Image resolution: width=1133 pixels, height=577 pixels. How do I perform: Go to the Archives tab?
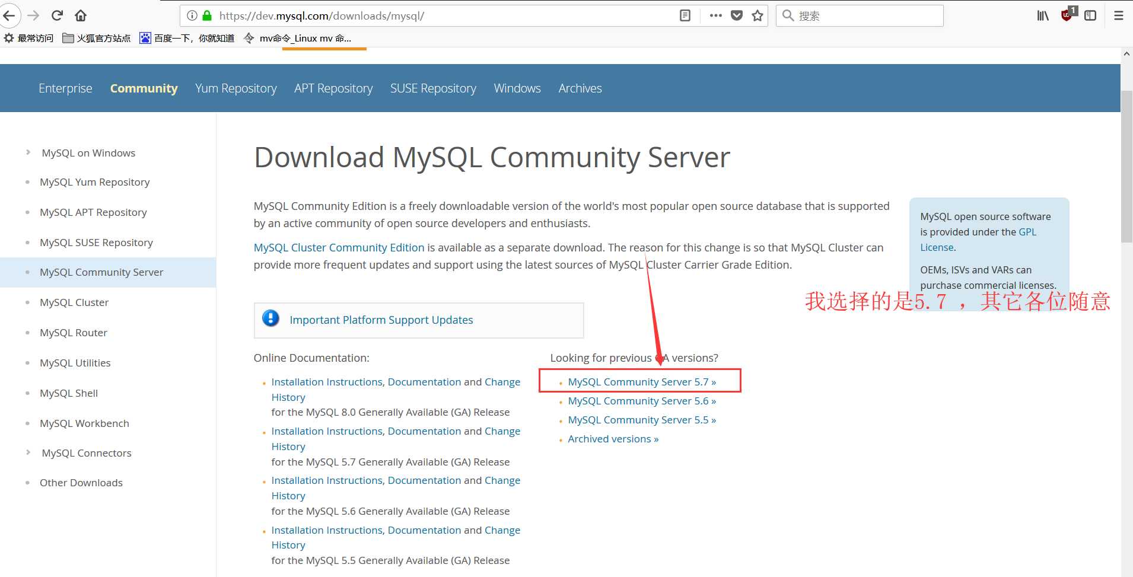point(580,88)
